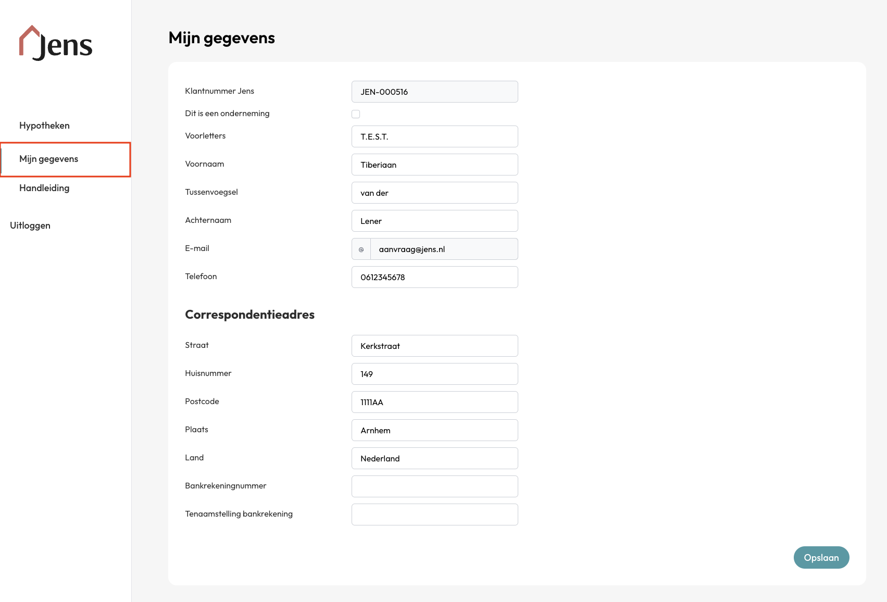Screen dimensions: 887x602
Task: Focus the Telefoon number field
Action: pyautogui.click(x=434, y=278)
